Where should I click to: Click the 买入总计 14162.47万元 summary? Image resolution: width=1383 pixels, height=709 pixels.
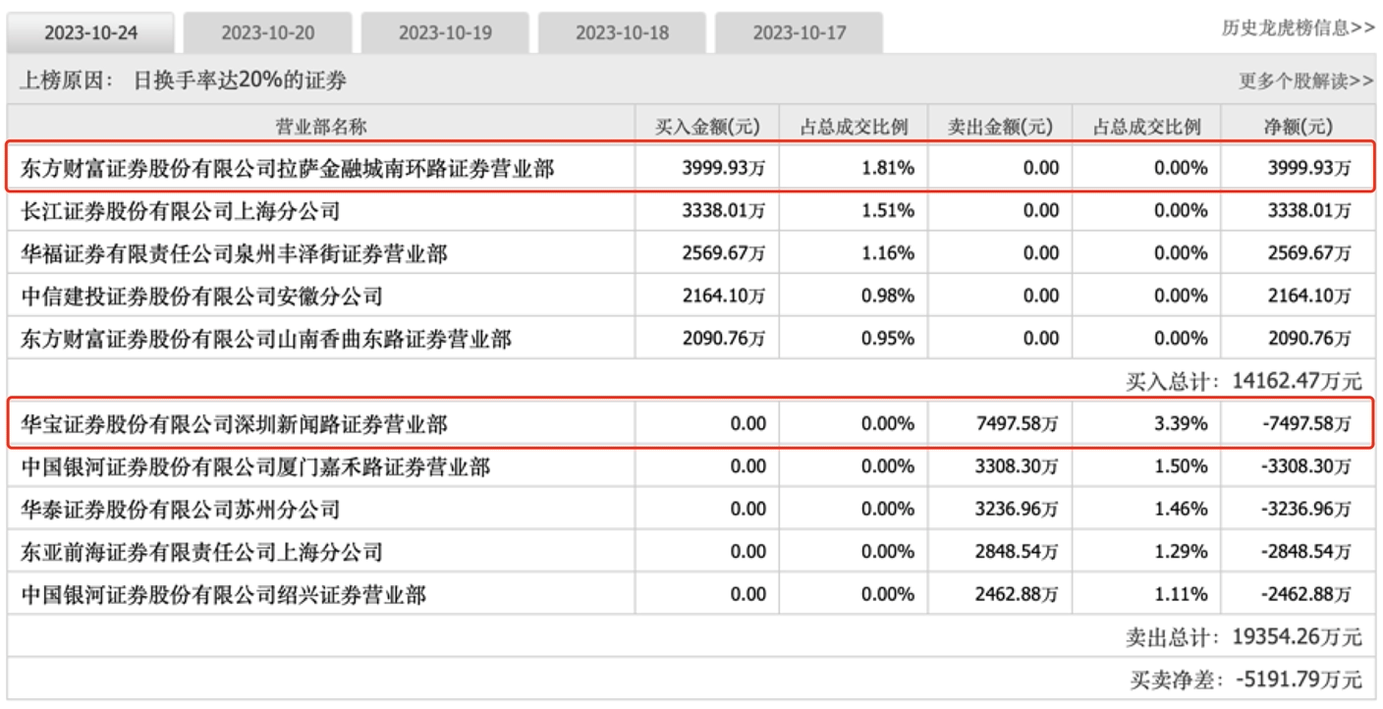click(x=1244, y=381)
